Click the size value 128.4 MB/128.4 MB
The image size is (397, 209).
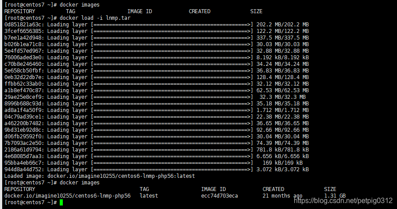pos(282,77)
